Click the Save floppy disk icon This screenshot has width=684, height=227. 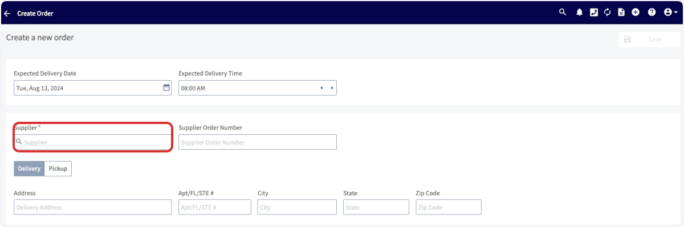[x=628, y=39]
